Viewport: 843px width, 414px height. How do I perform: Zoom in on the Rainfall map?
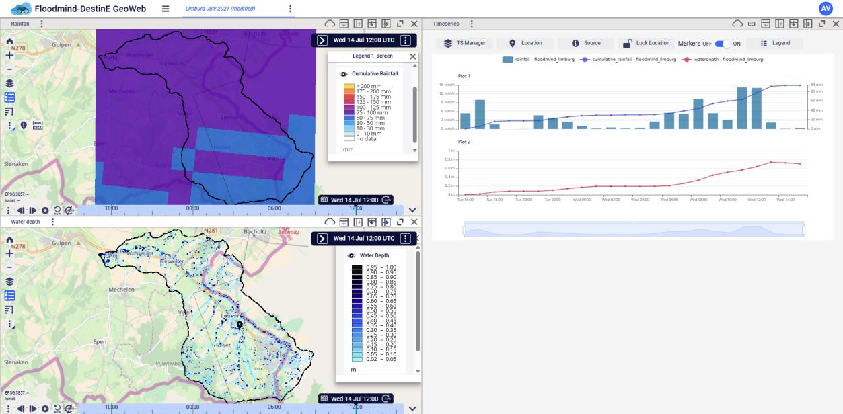coord(9,56)
